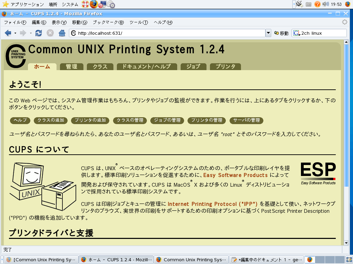The height and width of the screenshot is (264, 353).
Task: Click the show desktop icon in bottom panel
Action: click(349, 260)
